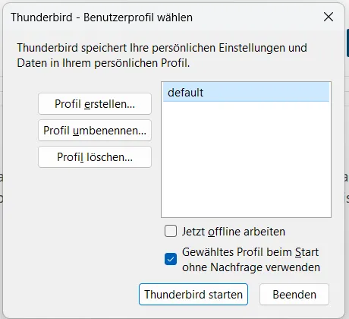Screen dimensions: 349x319
Task: Enable the Jetzt offline arbeiten checkbox
Action: (171, 232)
